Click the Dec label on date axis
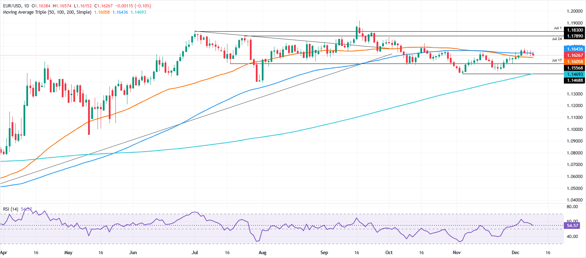 [515, 253]
